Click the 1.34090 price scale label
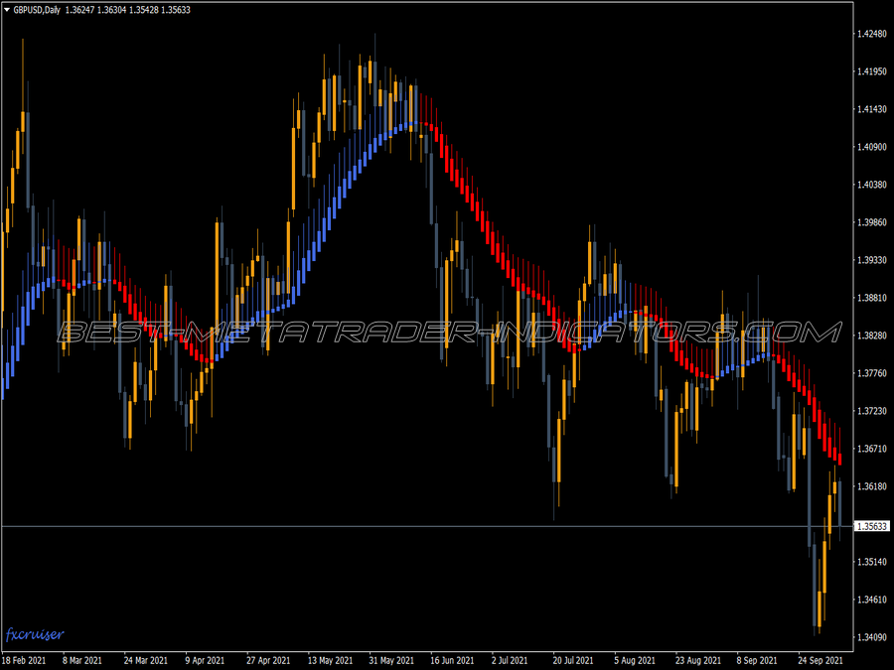This screenshot has height=670, width=894. point(872,637)
